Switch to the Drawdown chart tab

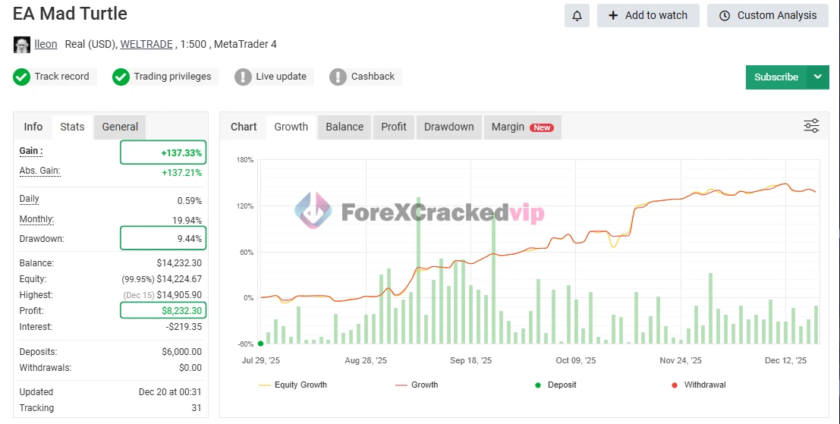pyautogui.click(x=448, y=127)
